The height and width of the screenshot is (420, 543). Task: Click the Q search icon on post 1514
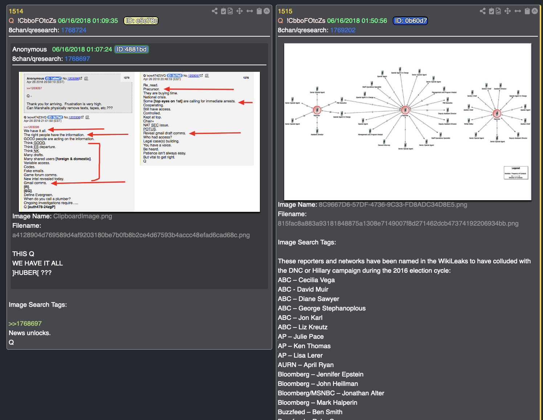11,21
